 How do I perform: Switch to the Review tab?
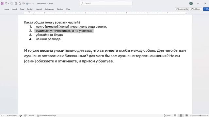click(60, 9)
